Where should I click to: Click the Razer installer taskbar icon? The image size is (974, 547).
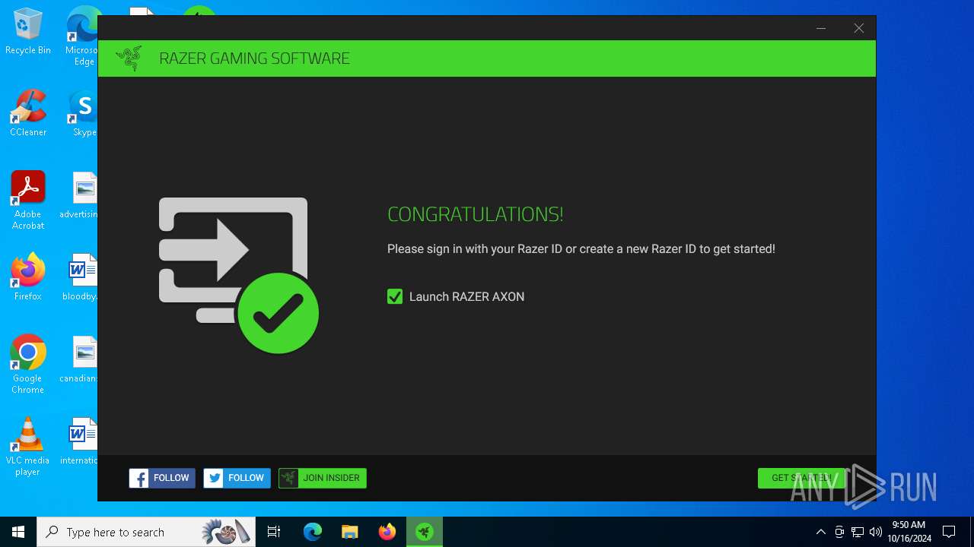click(x=425, y=532)
